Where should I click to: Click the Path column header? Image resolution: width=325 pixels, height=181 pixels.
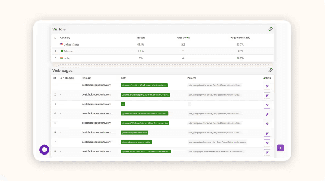pos(123,78)
